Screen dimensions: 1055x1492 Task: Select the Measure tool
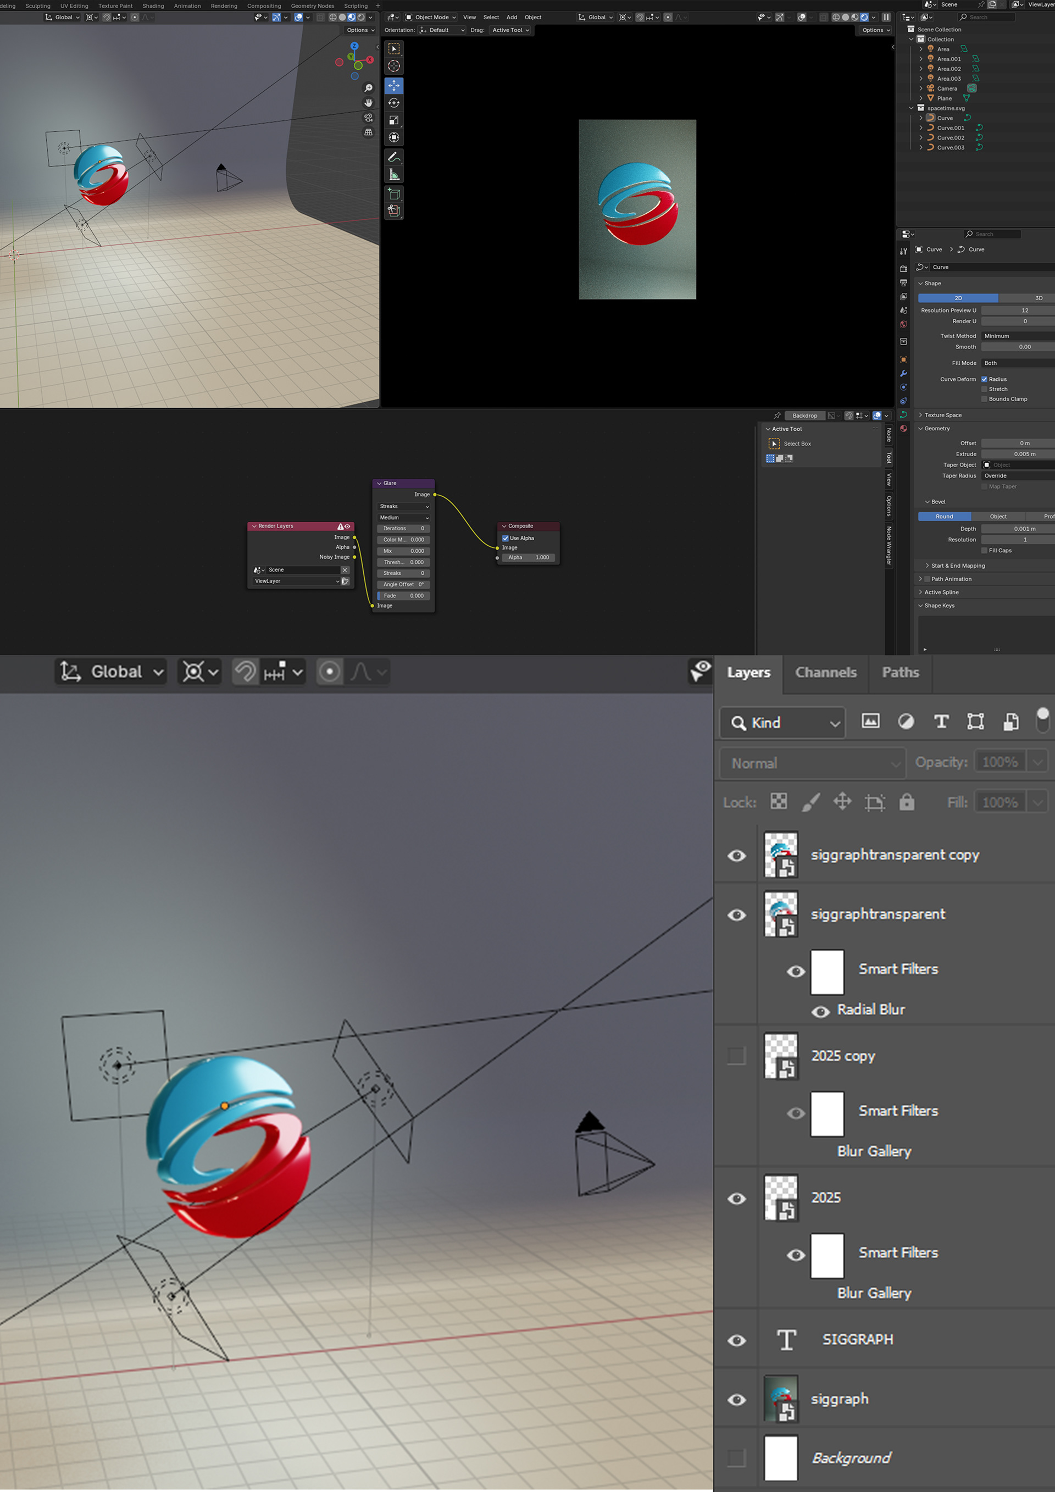[393, 174]
